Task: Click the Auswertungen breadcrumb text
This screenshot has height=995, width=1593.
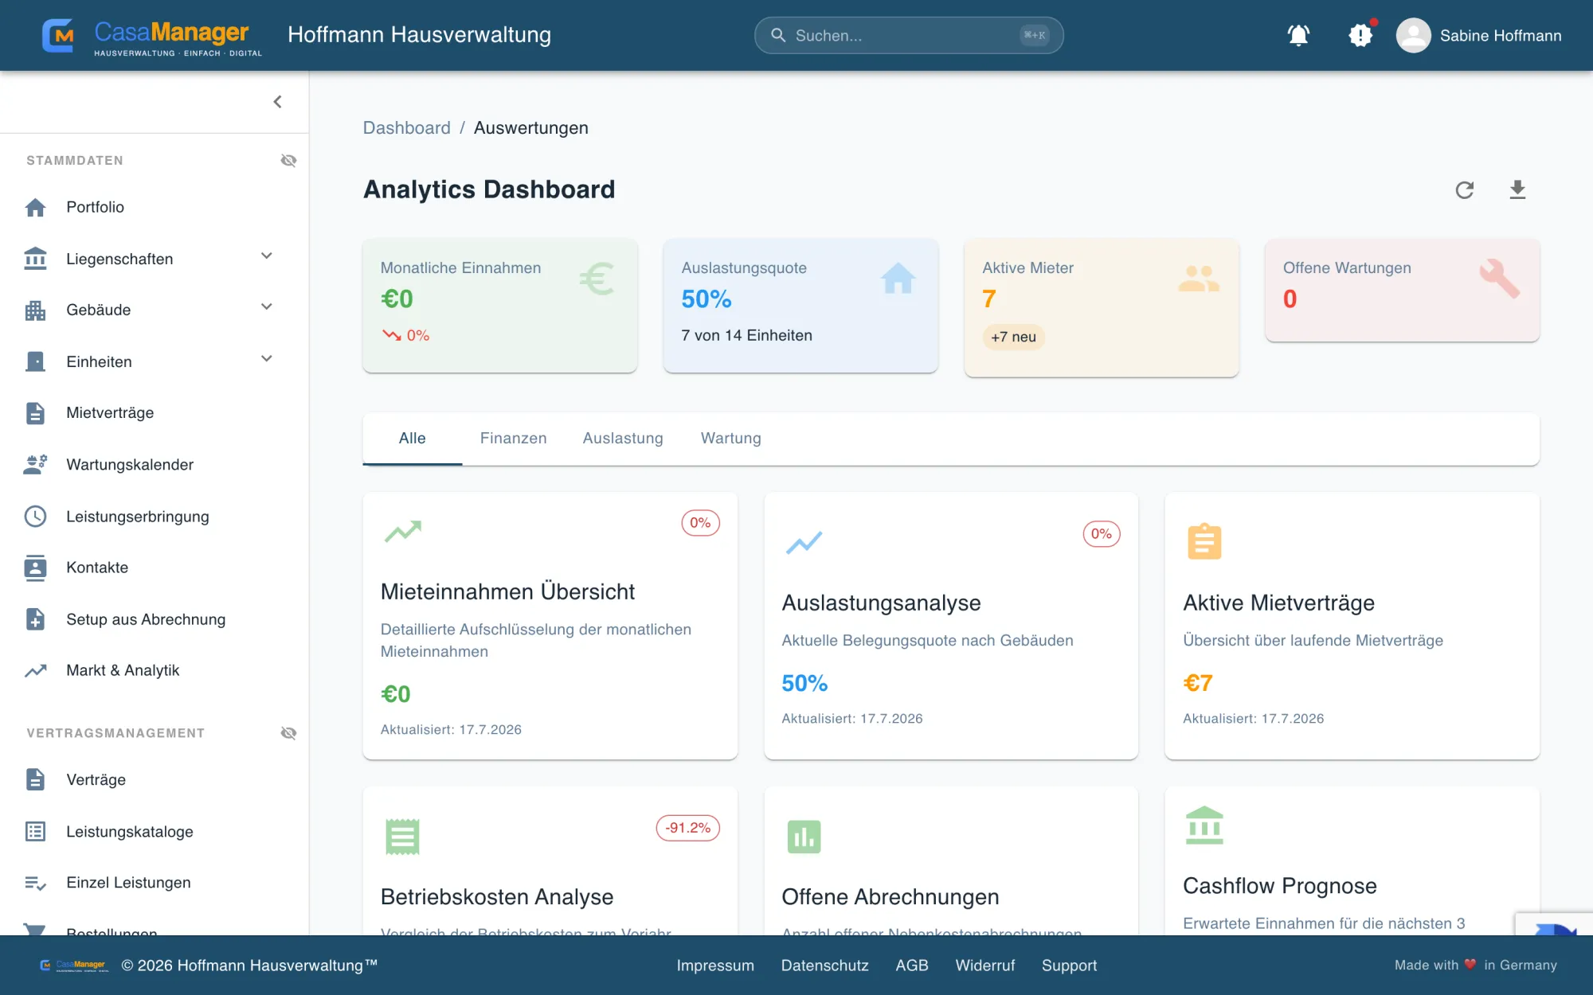Action: [530, 128]
